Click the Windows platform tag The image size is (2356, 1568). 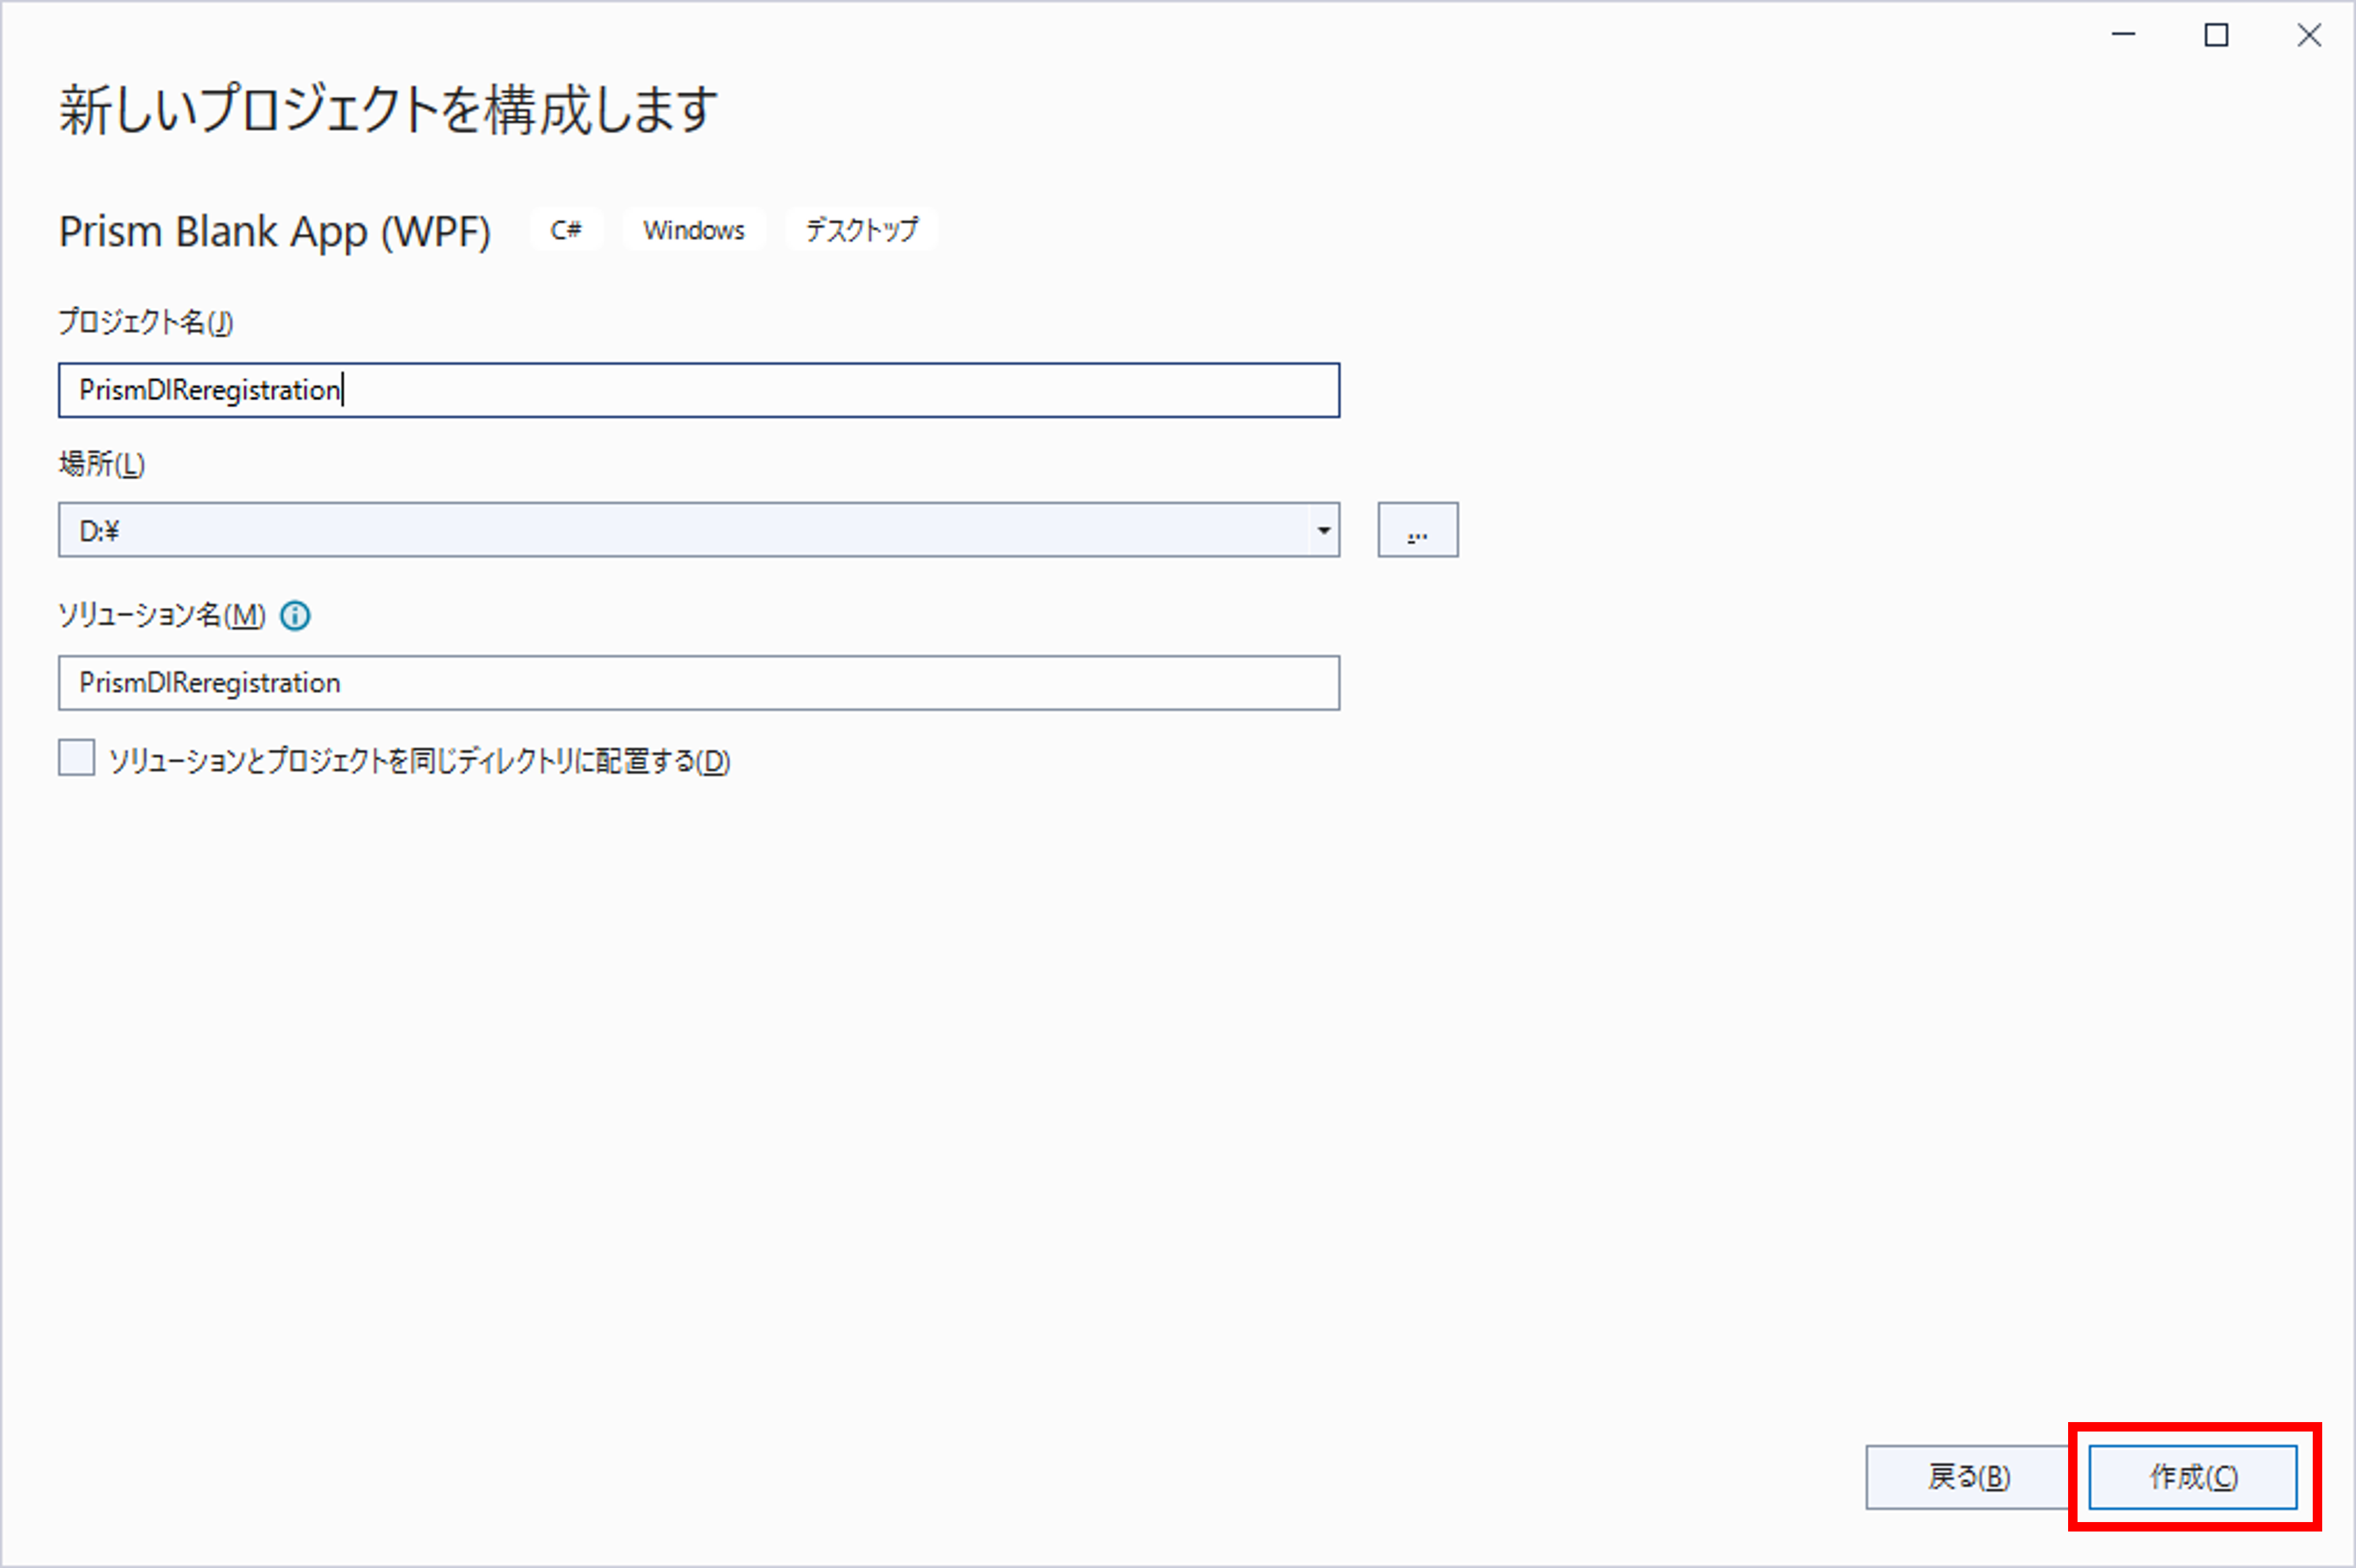[x=693, y=230]
